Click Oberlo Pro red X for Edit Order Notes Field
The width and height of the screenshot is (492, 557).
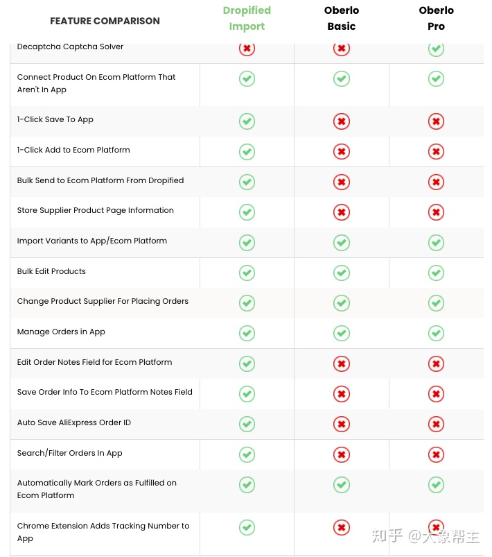[436, 364]
